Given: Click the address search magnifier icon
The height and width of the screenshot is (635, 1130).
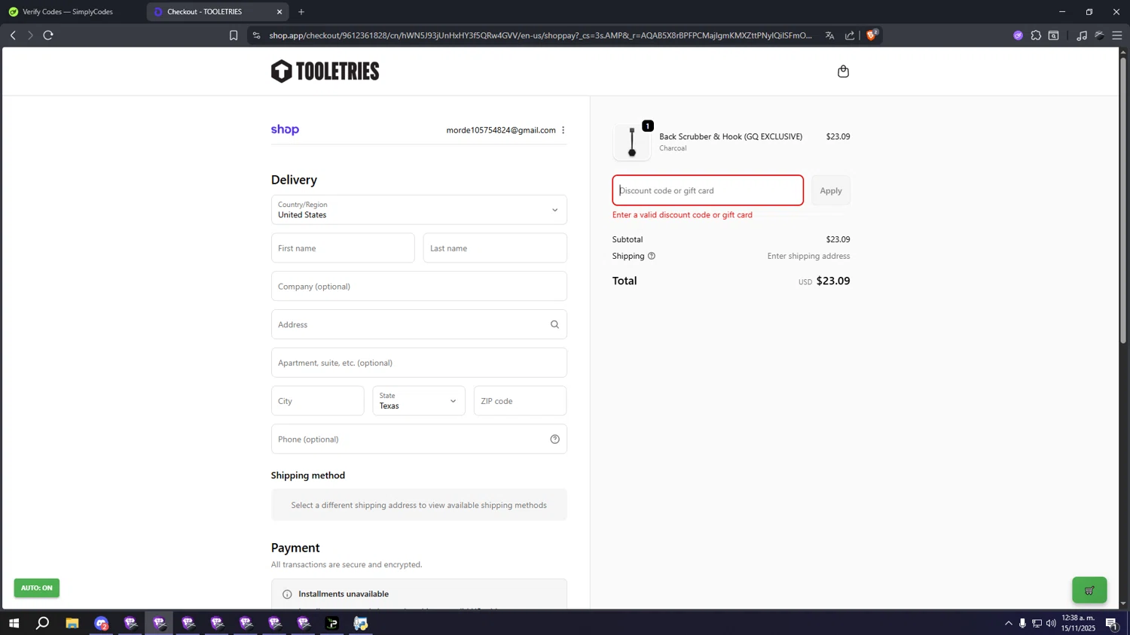Looking at the screenshot, I should [554, 325].
